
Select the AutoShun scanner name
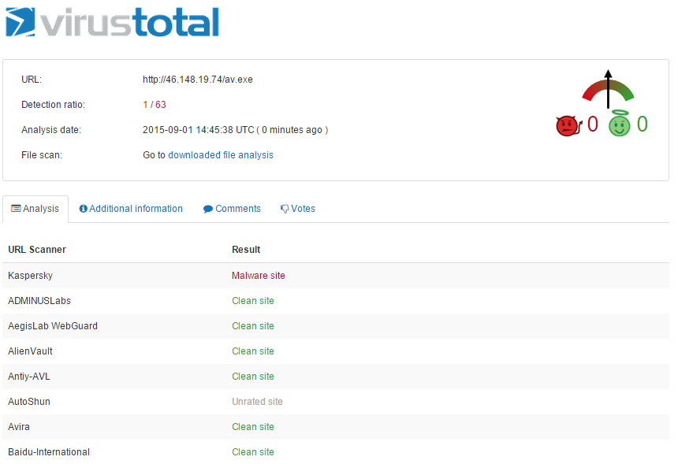[29, 402]
